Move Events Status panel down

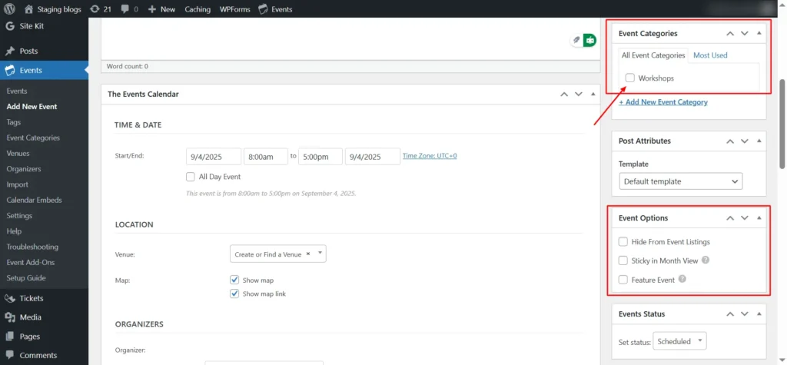coord(745,314)
